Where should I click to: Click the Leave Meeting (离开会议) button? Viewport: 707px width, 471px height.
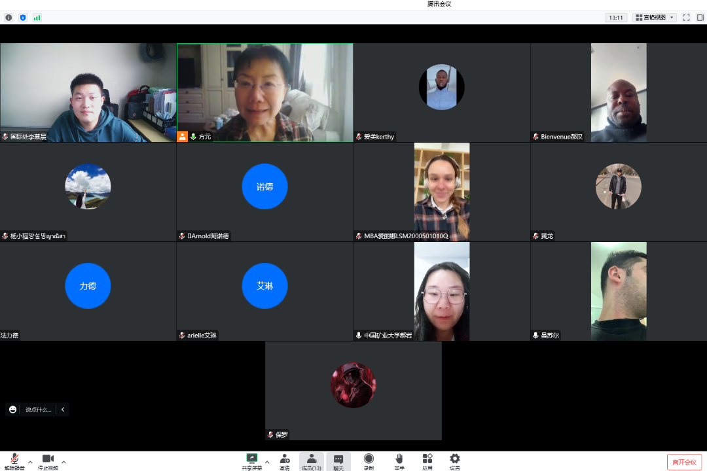pyautogui.click(x=684, y=462)
